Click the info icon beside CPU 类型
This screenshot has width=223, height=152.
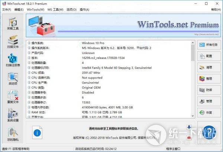[x=29, y=88]
